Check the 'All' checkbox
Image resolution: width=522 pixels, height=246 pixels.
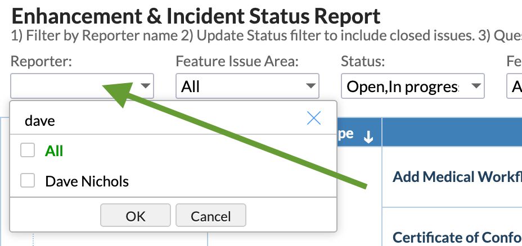[x=28, y=151]
